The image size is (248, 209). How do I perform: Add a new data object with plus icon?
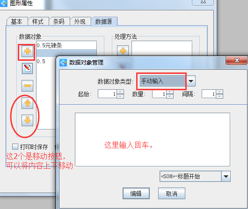pyautogui.click(x=27, y=51)
